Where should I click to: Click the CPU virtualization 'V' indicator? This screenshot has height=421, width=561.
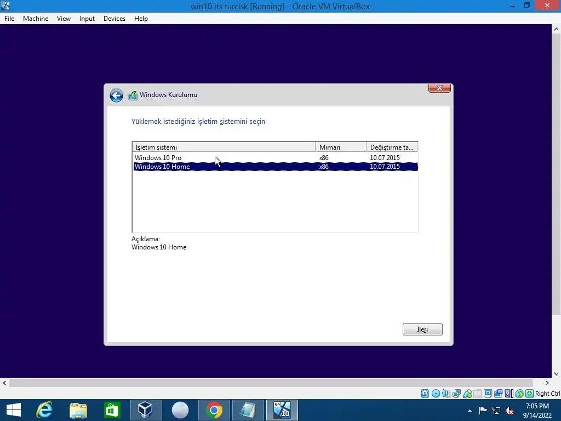click(508, 394)
